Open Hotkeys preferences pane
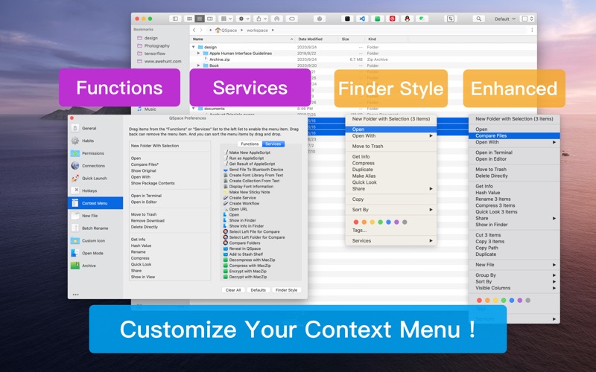Image resolution: width=596 pixels, height=372 pixels. (x=95, y=190)
